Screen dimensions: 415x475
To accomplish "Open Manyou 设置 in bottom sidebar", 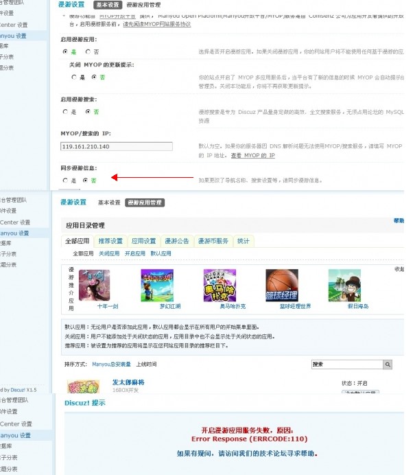I will coord(16,435).
